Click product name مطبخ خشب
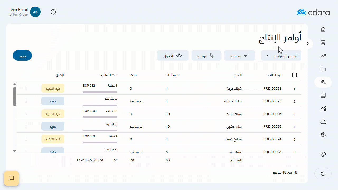 click(233, 139)
